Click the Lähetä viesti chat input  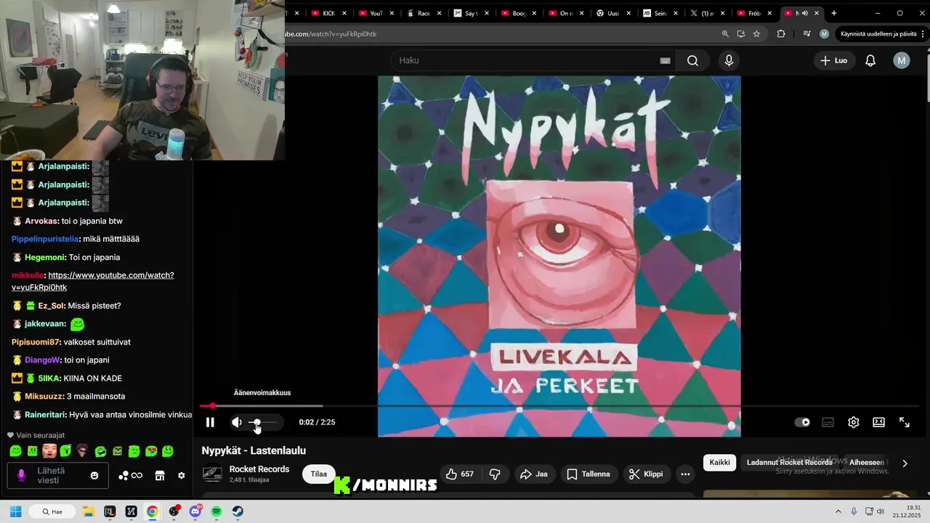(57, 476)
